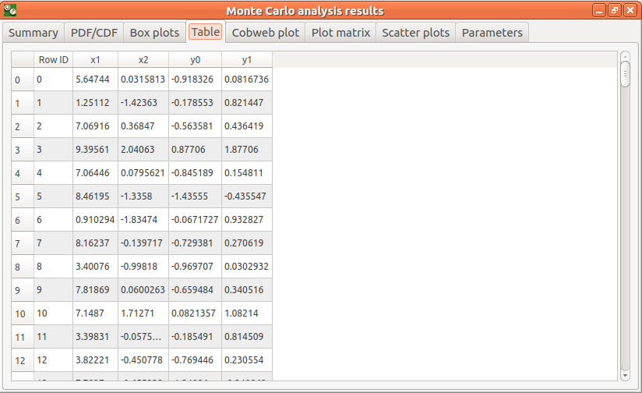Screen dimensions: 642x393
Task: Click the x1 column header
Action: pyautogui.click(x=95, y=59)
